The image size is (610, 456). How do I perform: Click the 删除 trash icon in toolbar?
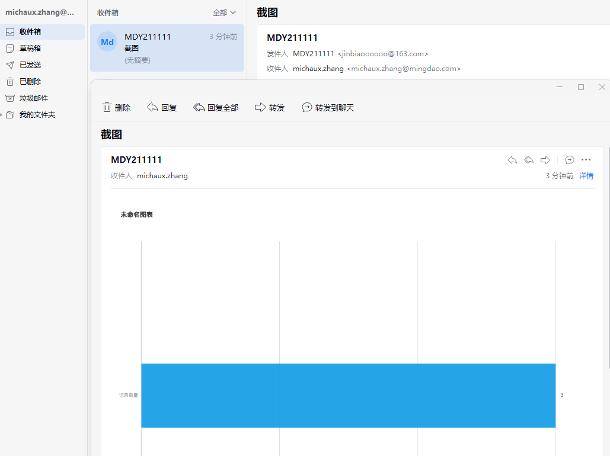coord(107,108)
